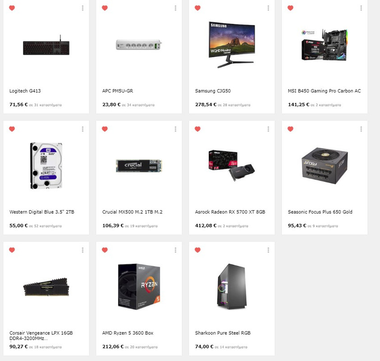Unfavorite the Logitech G413 heart icon
This screenshot has height=361, width=380.
pos(12,8)
